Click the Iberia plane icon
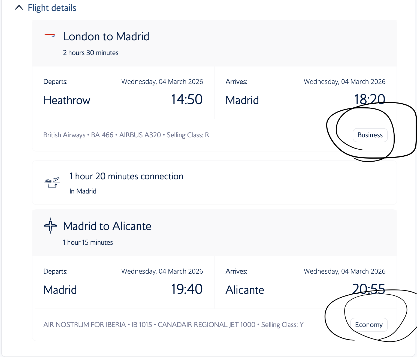Screen dimensions: 417x357 (x=50, y=226)
